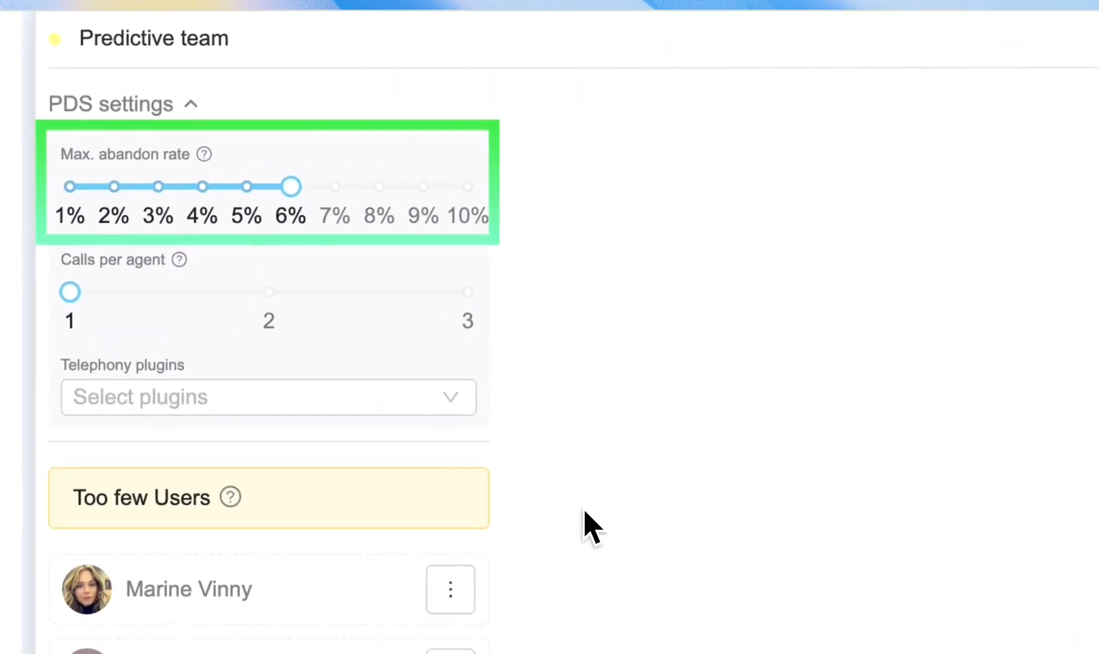Open Marine Vinny's three-dot options menu
The image size is (1099, 654).
(450, 589)
